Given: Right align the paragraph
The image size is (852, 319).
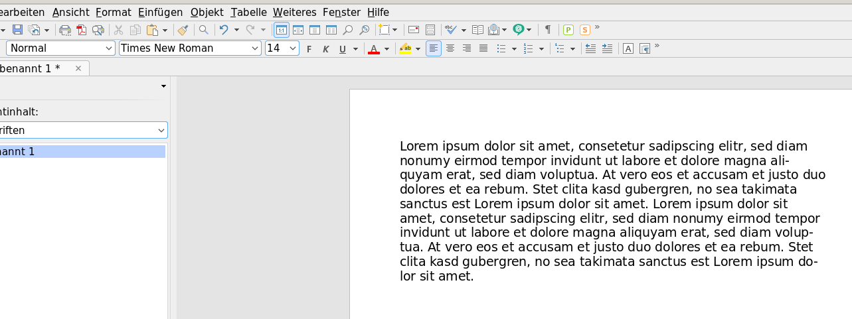Looking at the screenshot, I should pyautogui.click(x=467, y=48).
